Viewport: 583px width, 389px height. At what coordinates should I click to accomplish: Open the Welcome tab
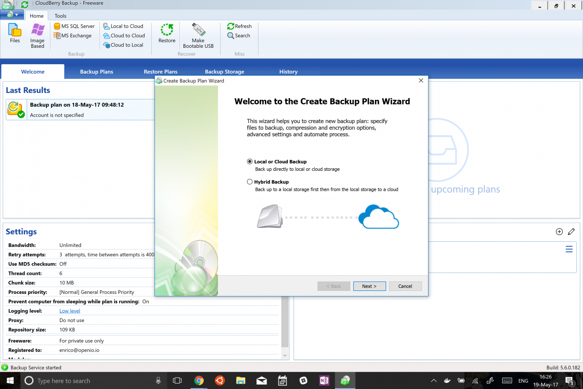(x=33, y=71)
